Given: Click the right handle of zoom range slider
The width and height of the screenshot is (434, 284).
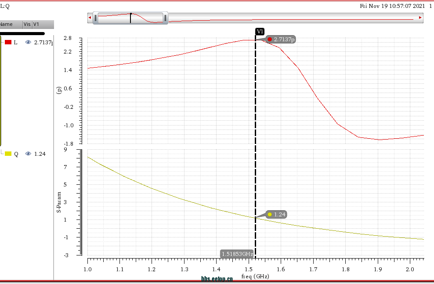Looking at the screenshot, I should pyautogui.click(x=165, y=18).
